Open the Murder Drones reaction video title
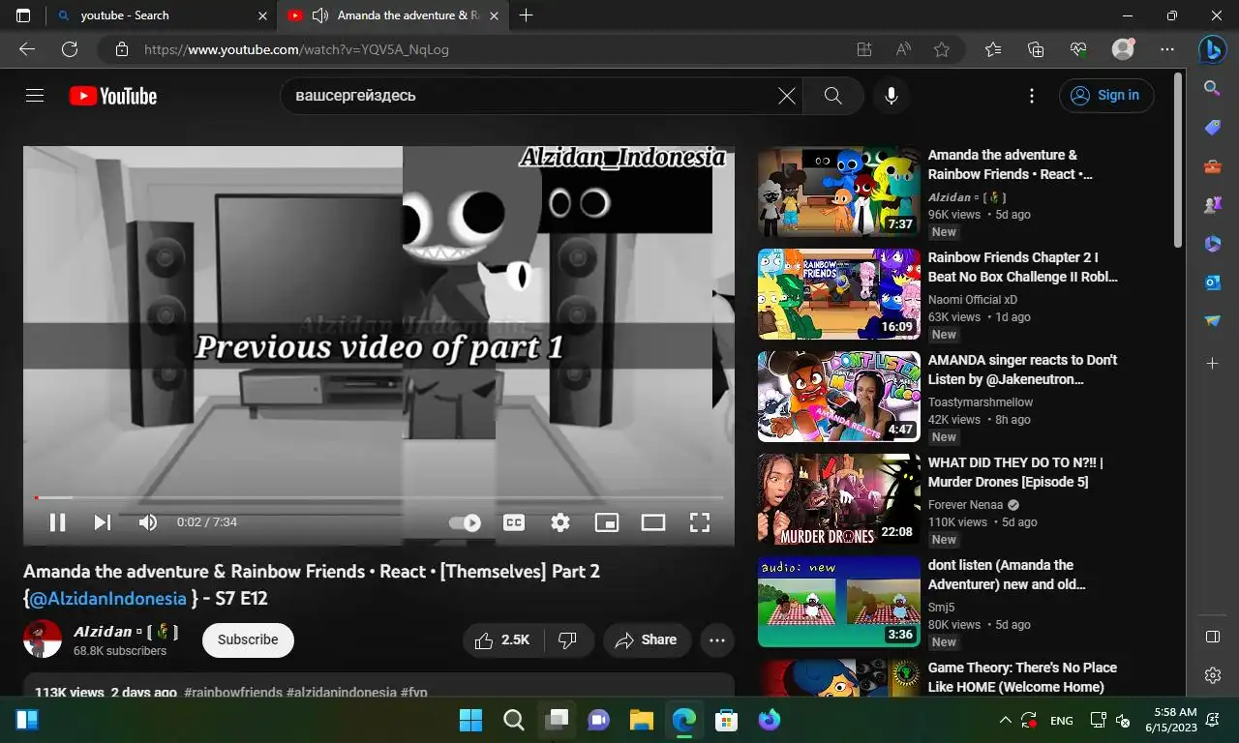This screenshot has width=1239, height=743. coord(1015,472)
